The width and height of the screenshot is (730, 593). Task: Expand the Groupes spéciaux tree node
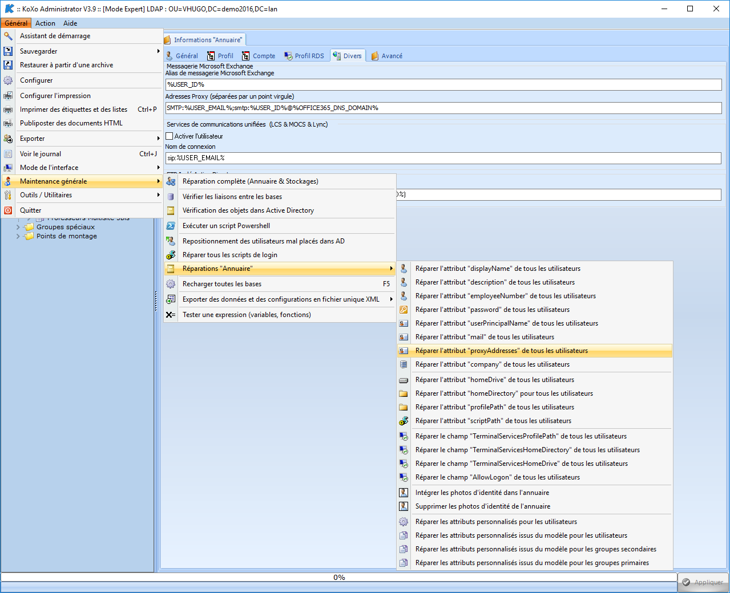pos(18,227)
